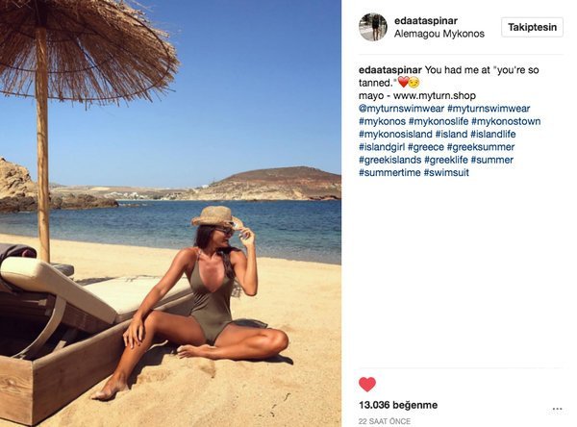Open the #greeksummer hashtag
Image resolution: width=577 pixels, height=427 pixels.
point(481,147)
